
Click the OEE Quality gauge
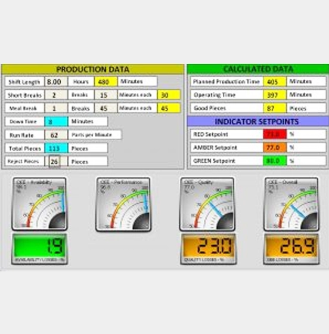point(207,204)
